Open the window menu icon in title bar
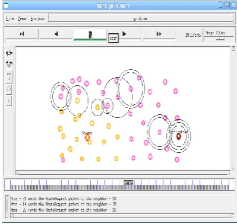Image resolution: width=237 pixels, height=224 pixels. coord(6,6)
